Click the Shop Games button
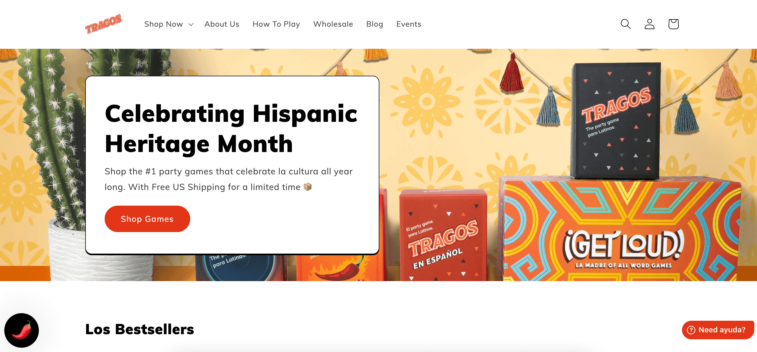Image resolution: width=757 pixels, height=352 pixels. click(147, 219)
